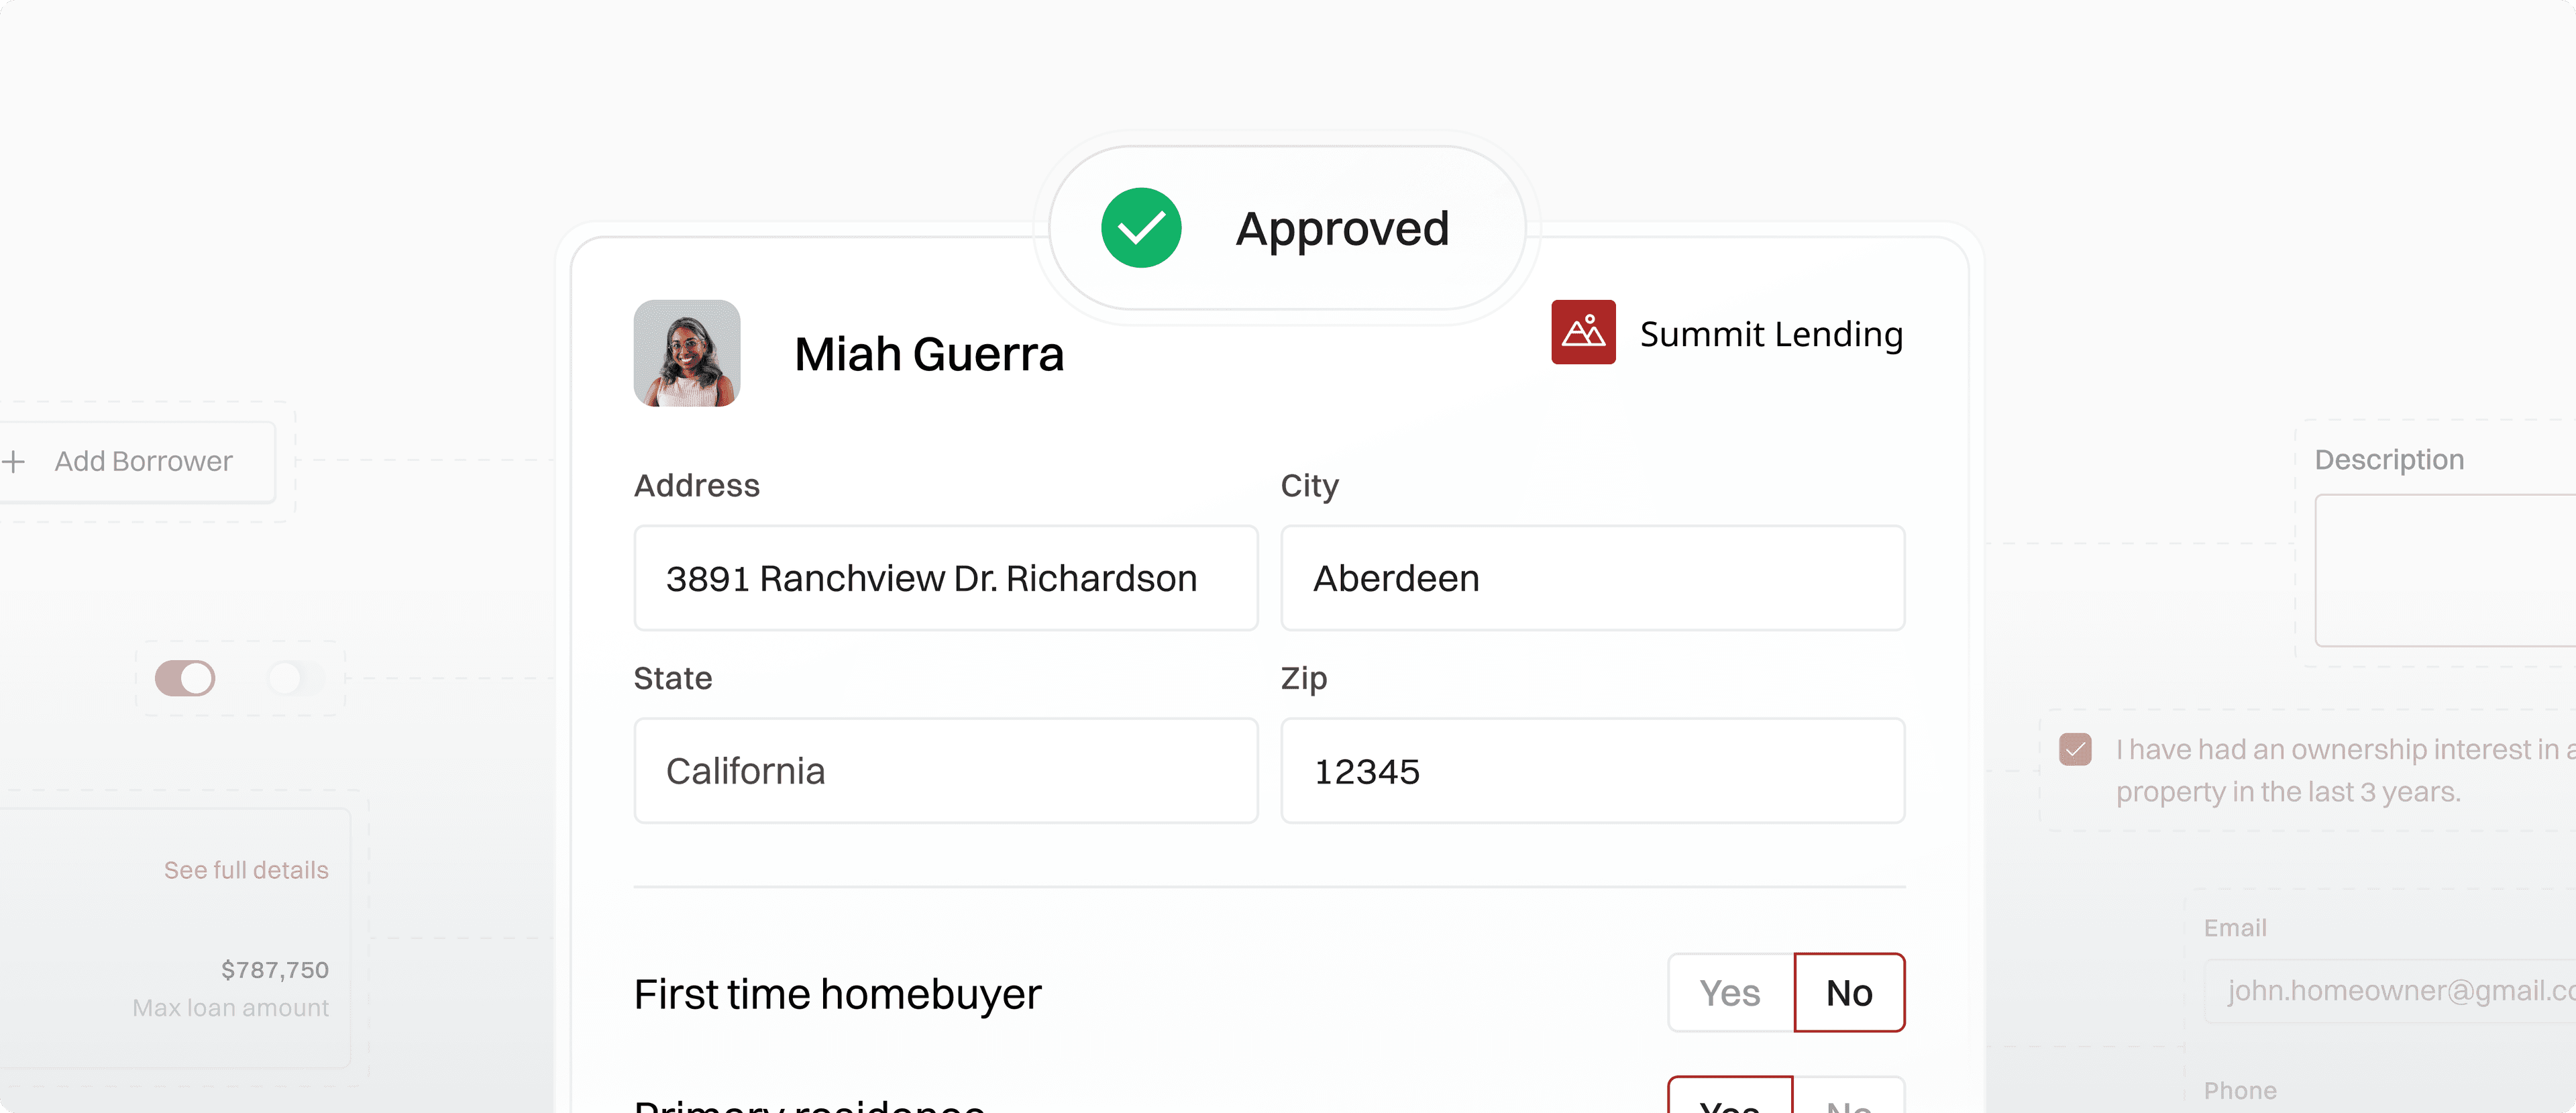Choose No for Primary residence
Viewport: 2576px width, 1113px height.
coord(1849,1100)
